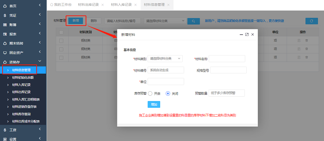Click the 增加 button in dialog

[154, 104]
